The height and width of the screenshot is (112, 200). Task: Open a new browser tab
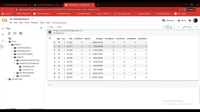click(98, 5)
